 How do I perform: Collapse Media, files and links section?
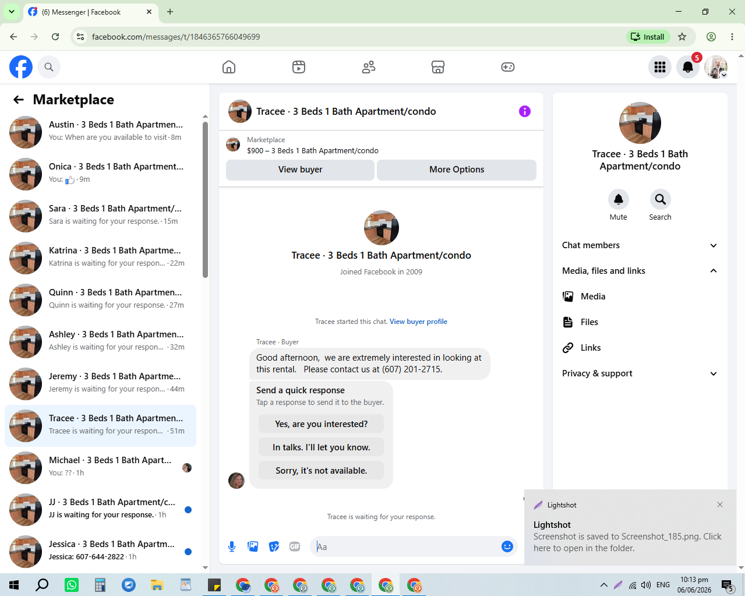click(640, 271)
